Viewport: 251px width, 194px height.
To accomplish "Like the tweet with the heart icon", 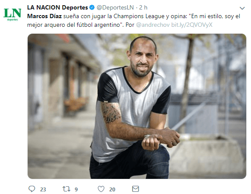I will (101, 189).
